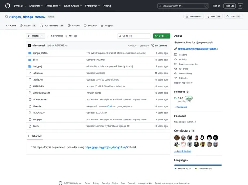Click the nielsvanoch avatar in commit bar

pos(30,46)
